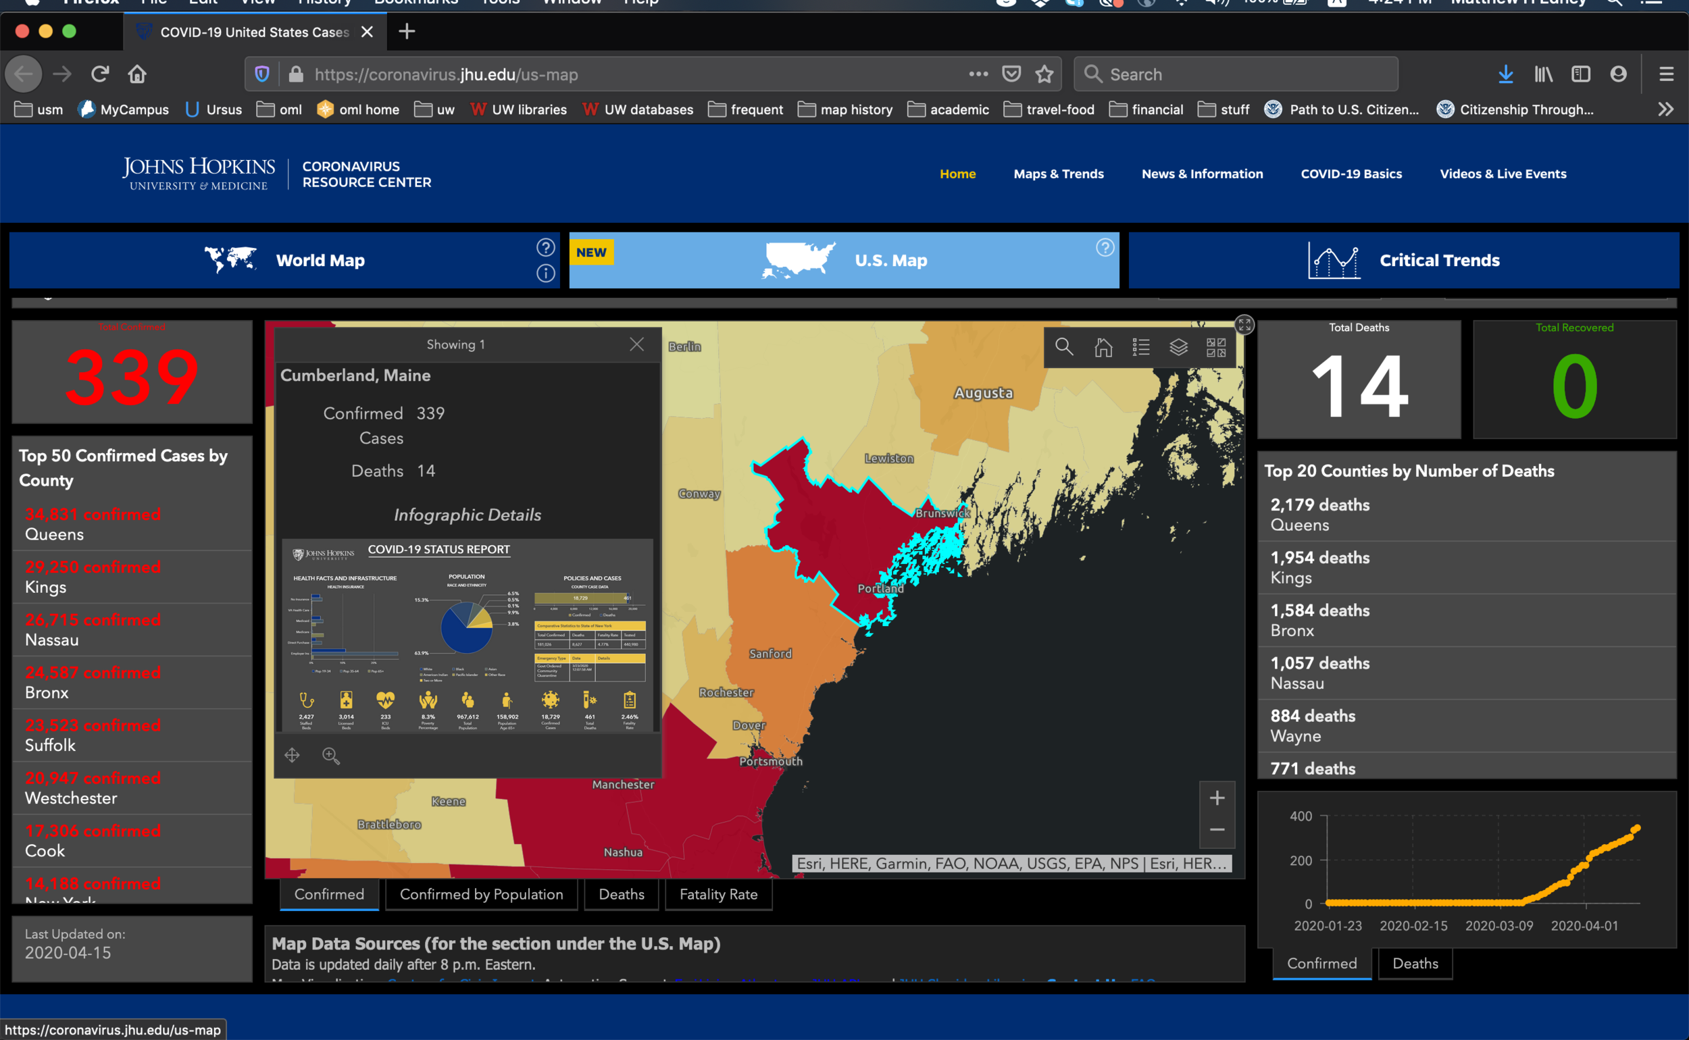Reload the page in Firefox
The height and width of the screenshot is (1040, 1689).
[100, 74]
